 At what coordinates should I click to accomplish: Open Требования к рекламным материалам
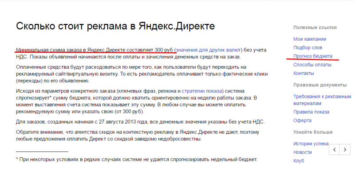click(x=322, y=100)
